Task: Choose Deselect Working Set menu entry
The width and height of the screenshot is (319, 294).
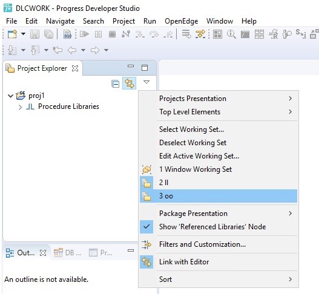Action: (x=219, y=143)
